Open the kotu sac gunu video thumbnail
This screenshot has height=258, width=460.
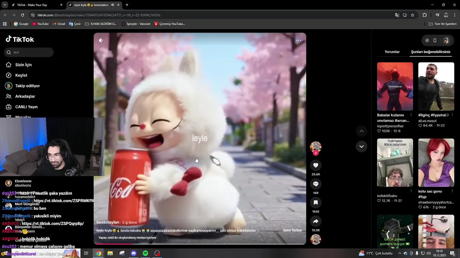[x=436, y=163]
